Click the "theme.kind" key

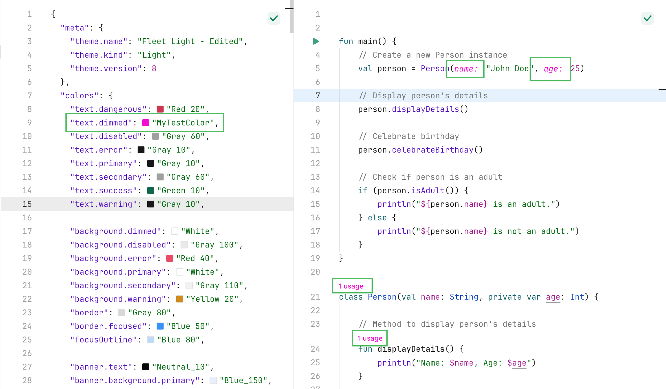pyautogui.click(x=99, y=55)
